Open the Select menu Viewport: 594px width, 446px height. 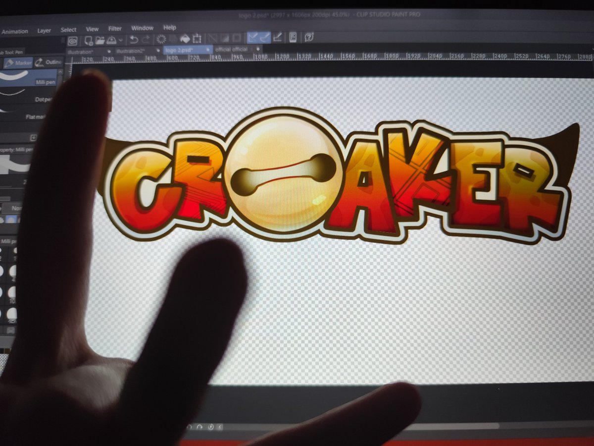coord(68,30)
